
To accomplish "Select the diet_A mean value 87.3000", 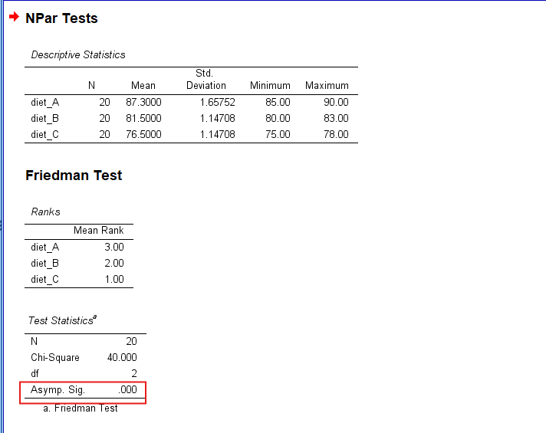I will coord(141,102).
